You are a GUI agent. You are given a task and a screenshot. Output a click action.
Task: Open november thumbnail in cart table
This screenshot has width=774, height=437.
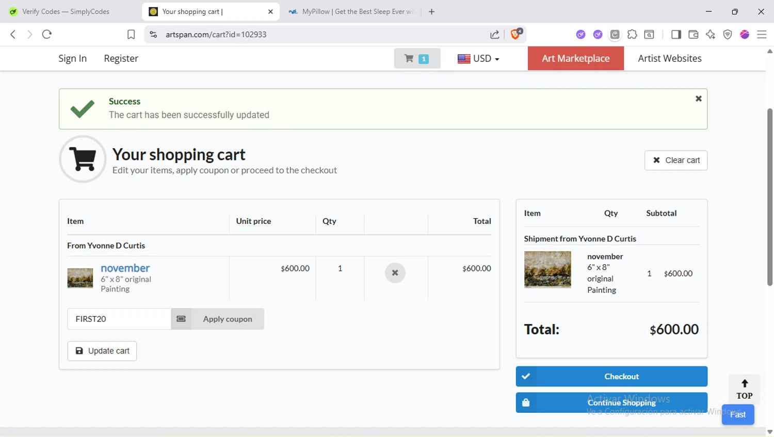click(x=80, y=278)
